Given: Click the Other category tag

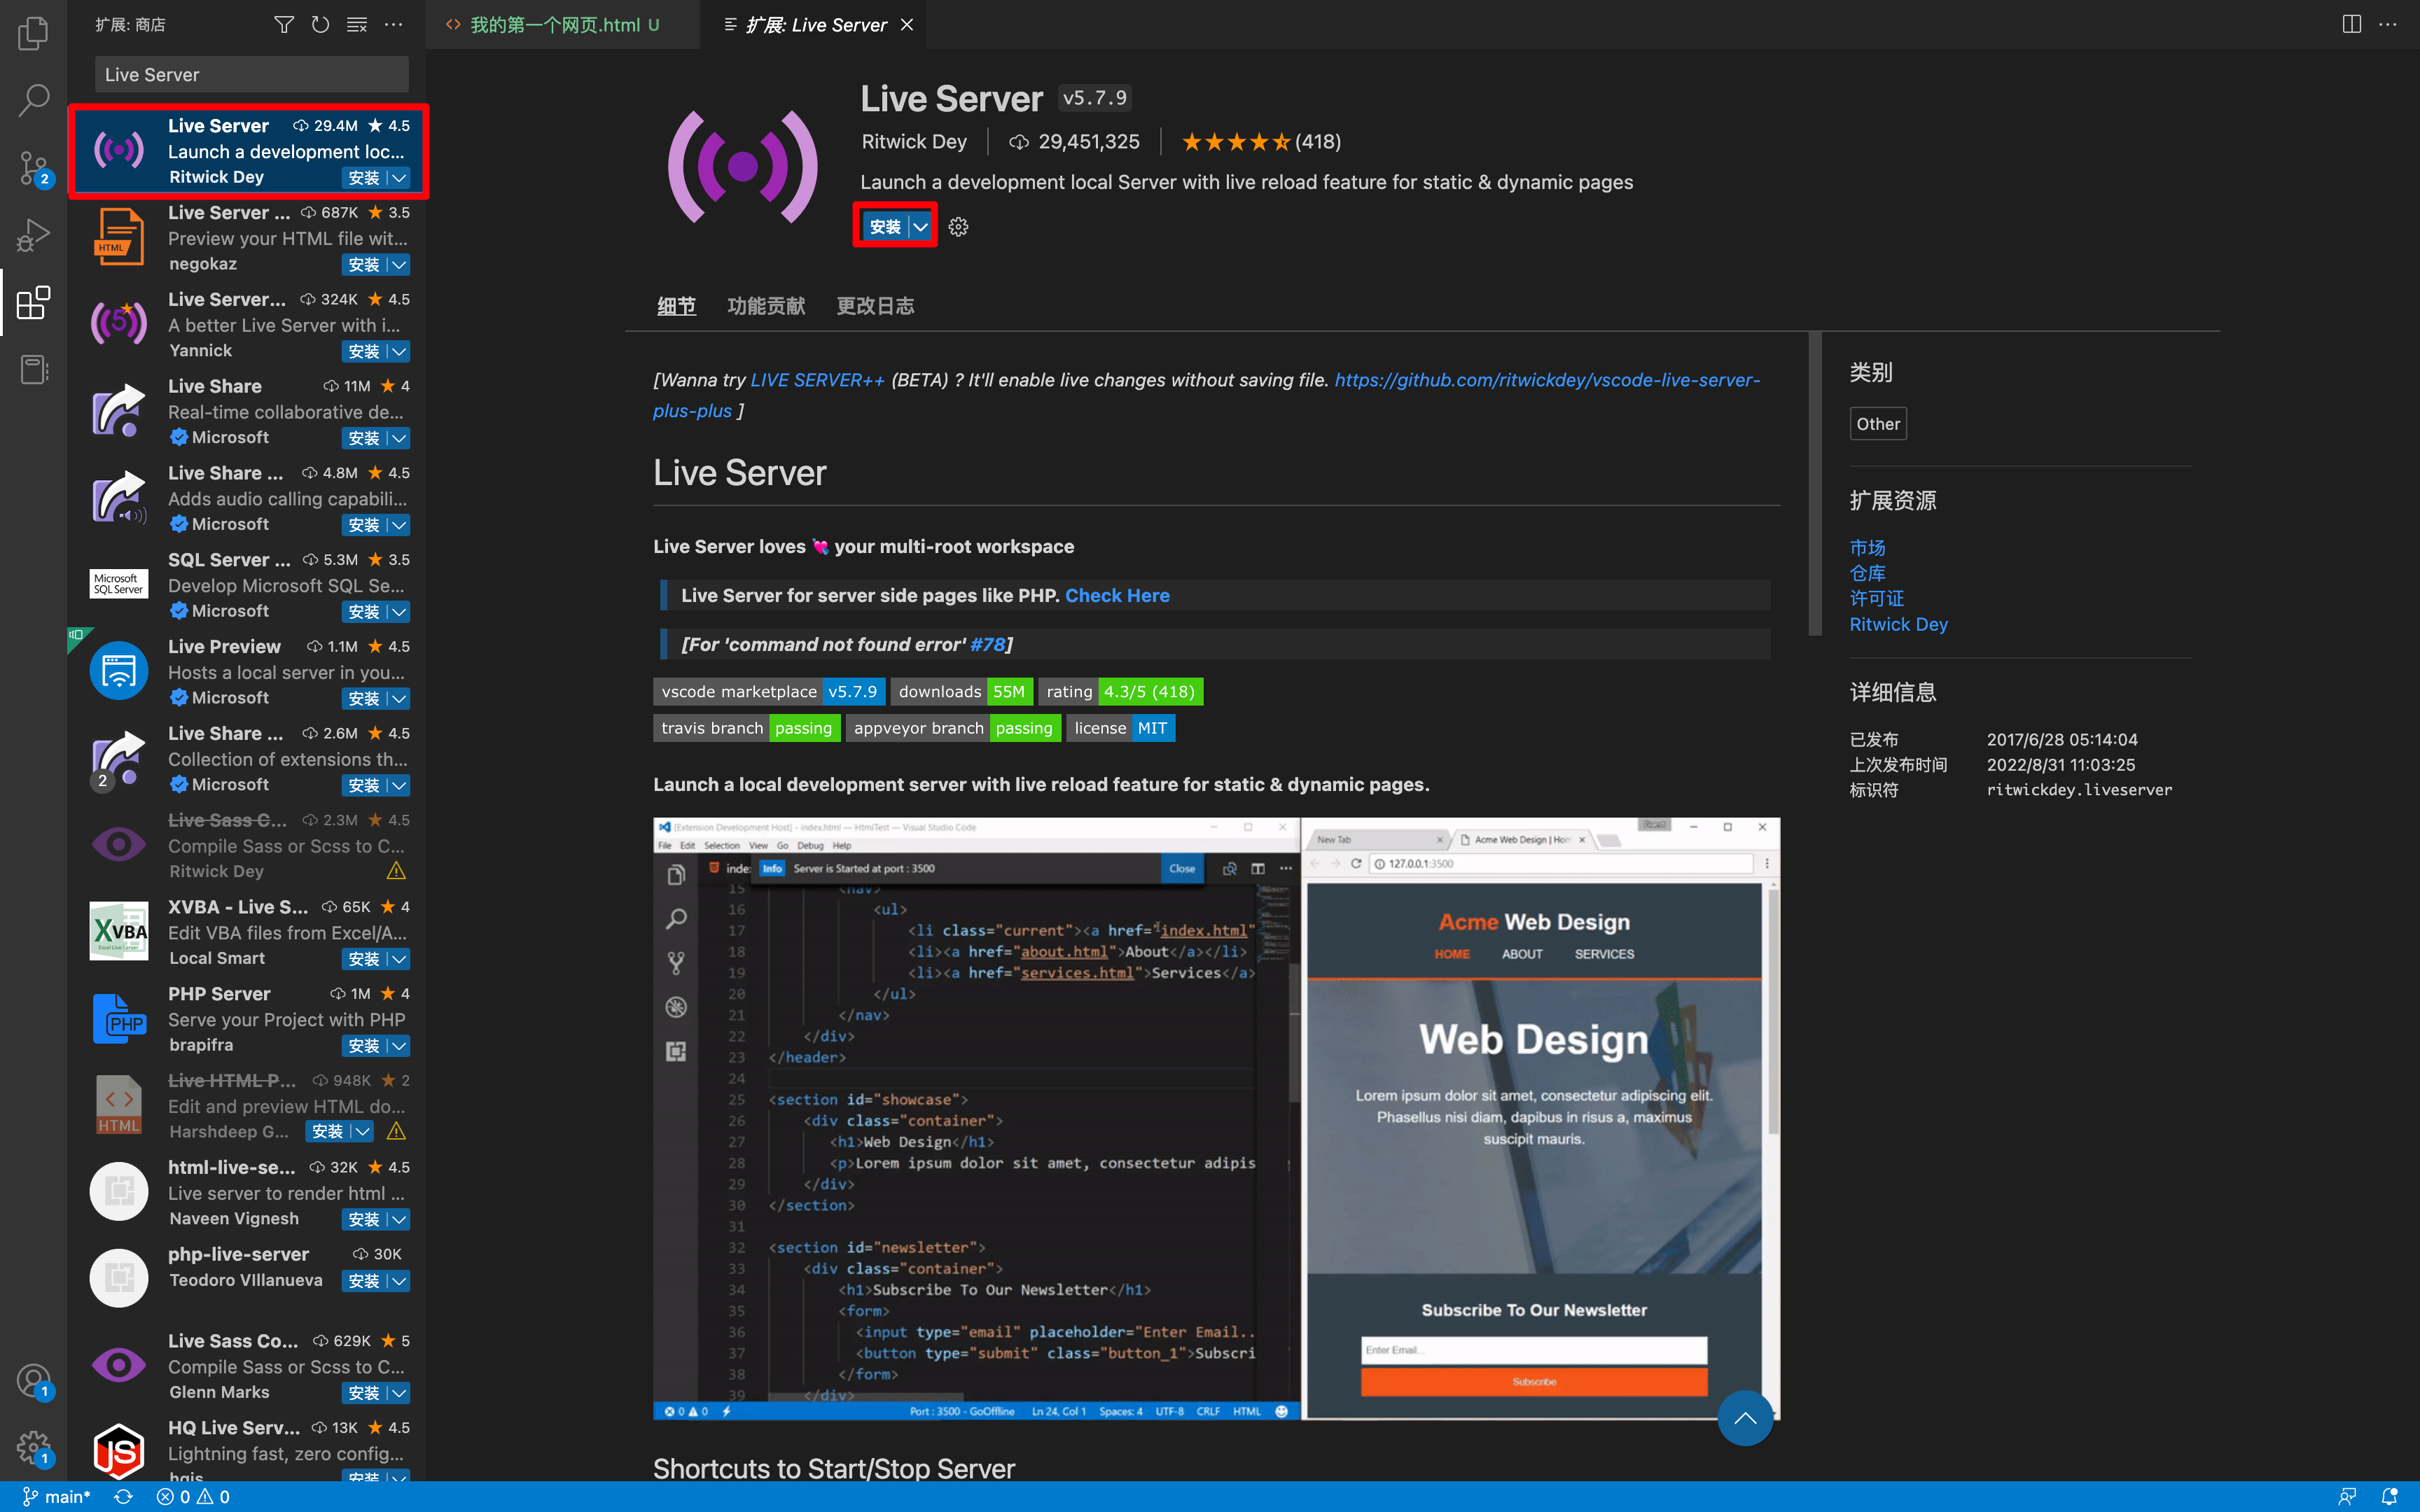Looking at the screenshot, I should click(x=1878, y=424).
